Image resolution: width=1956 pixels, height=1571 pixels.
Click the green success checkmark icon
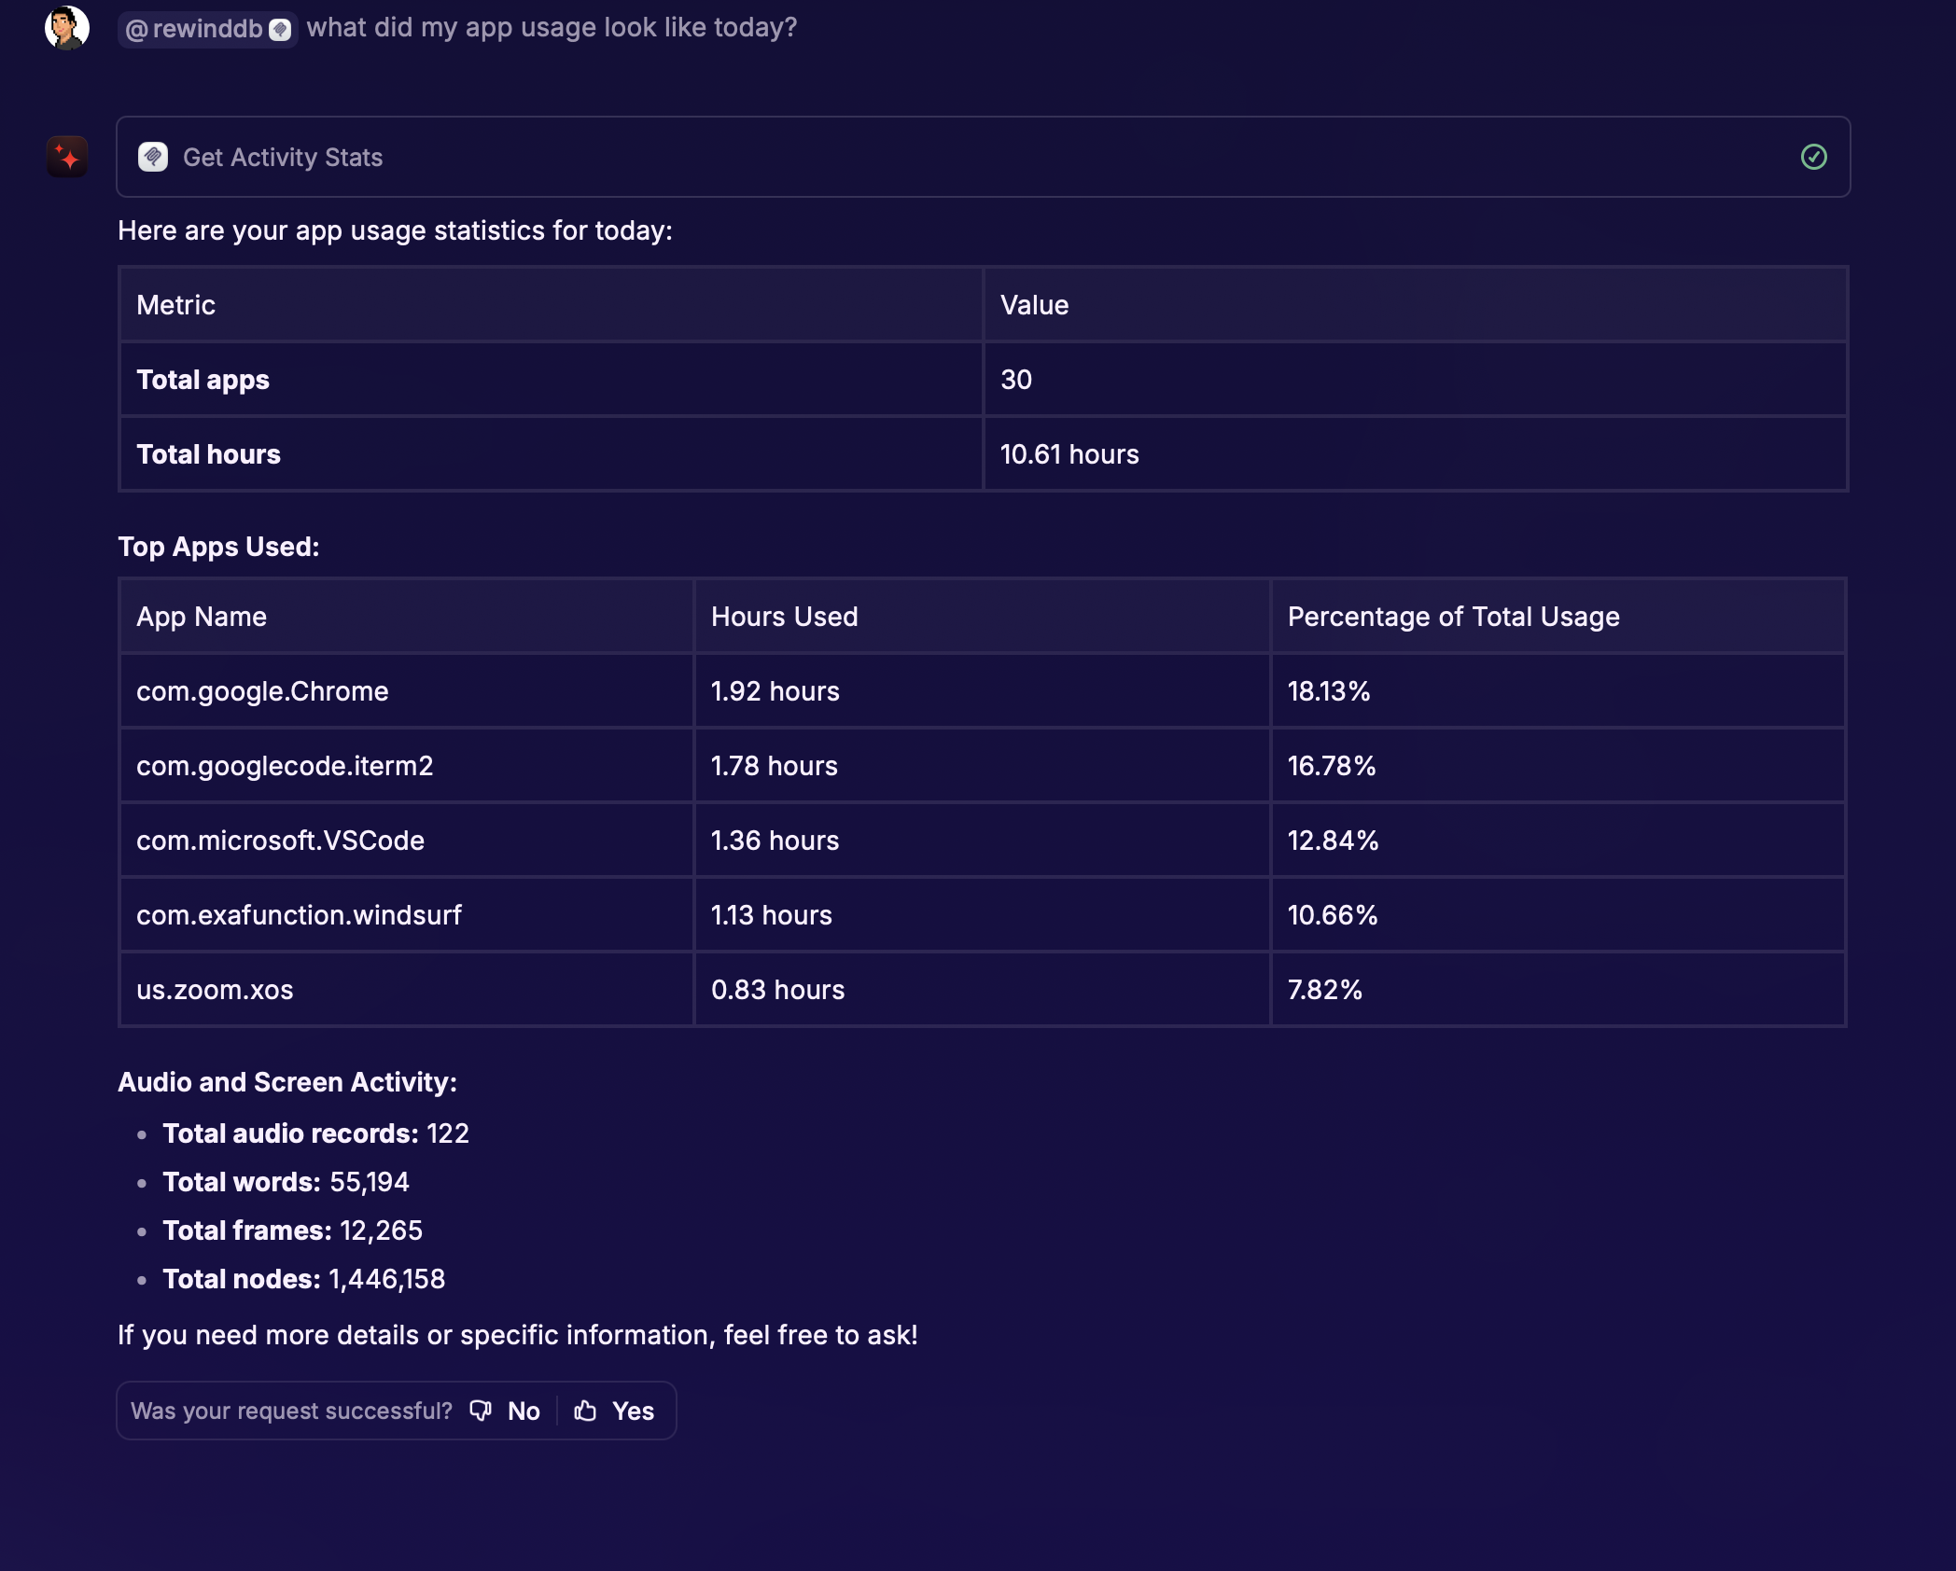[1813, 157]
